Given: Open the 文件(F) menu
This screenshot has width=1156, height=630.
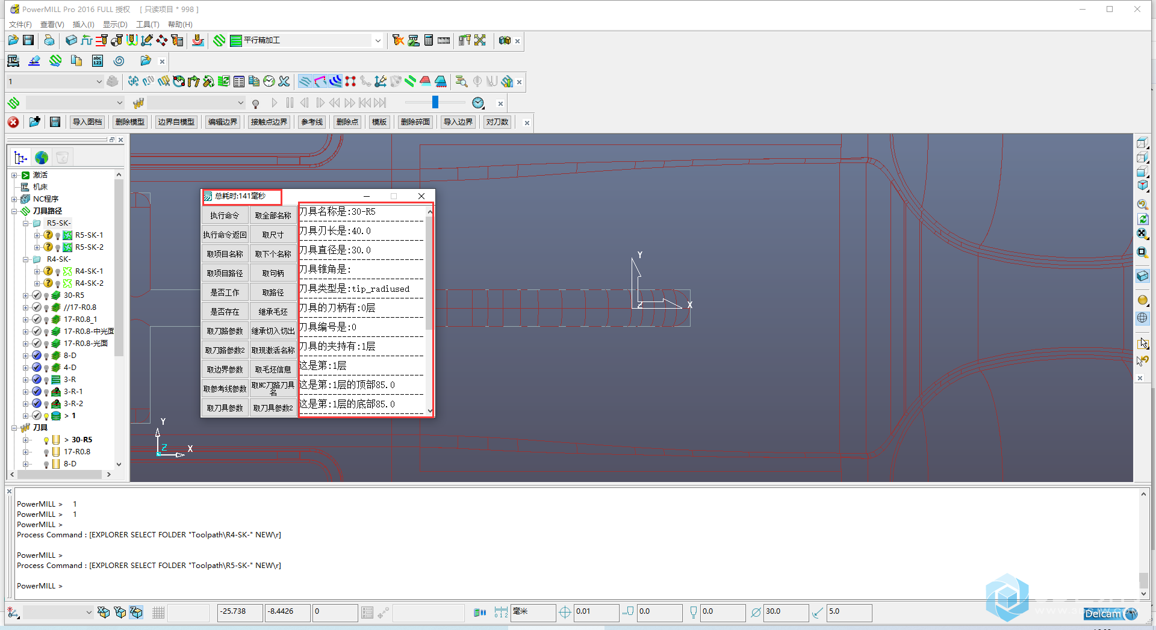Looking at the screenshot, I should (x=20, y=25).
